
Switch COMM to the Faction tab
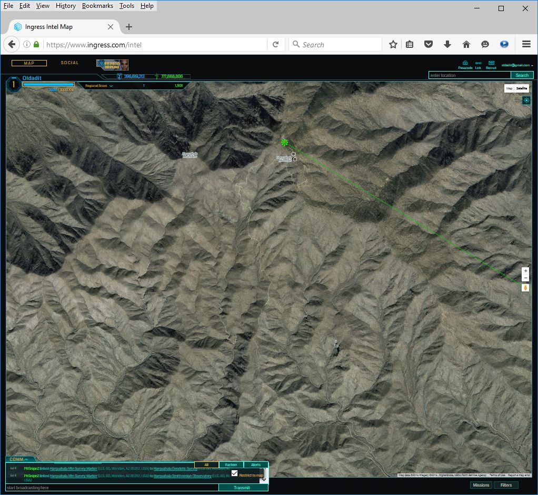pyautogui.click(x=231, y=465)
